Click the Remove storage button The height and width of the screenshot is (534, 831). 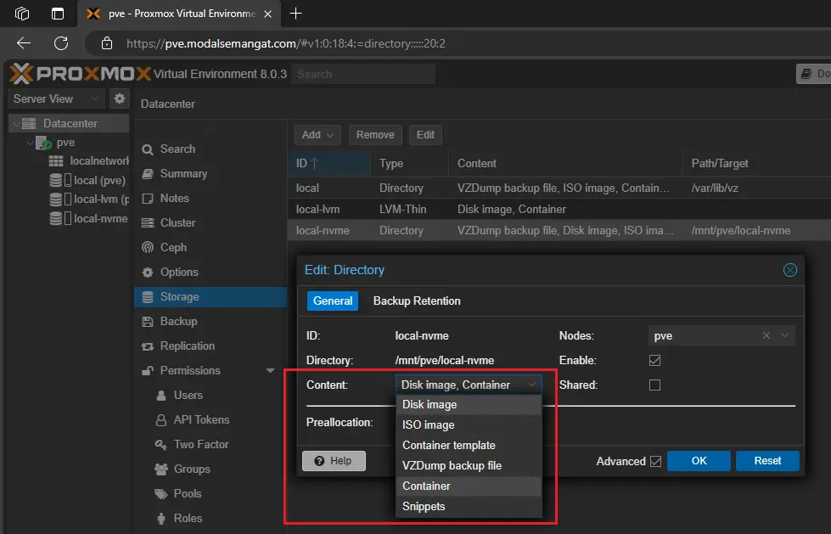375,135
